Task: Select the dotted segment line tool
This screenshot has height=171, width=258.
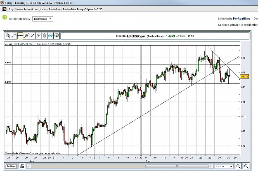Action: click(x=32, y=35)
